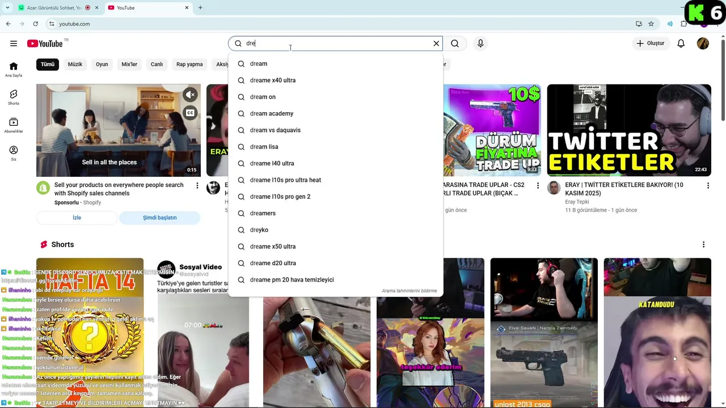The image size is (726, 408).
Task: Open Shorts from the sidebar
Action: 14,97
